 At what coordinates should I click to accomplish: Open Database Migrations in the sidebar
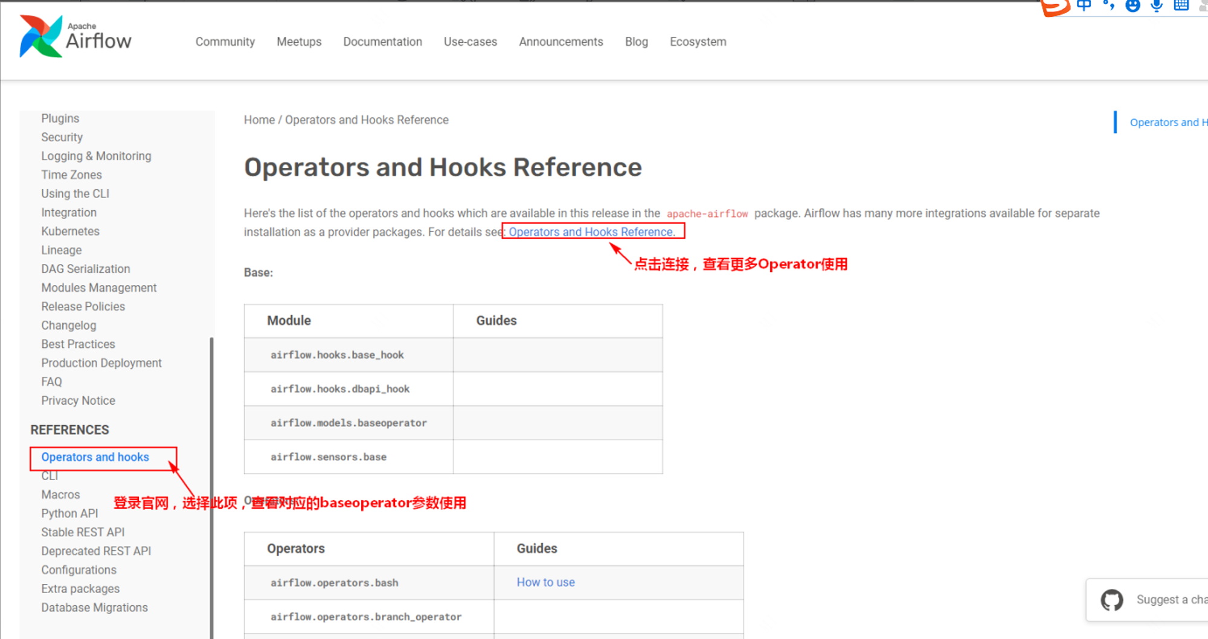click(94, 607)
